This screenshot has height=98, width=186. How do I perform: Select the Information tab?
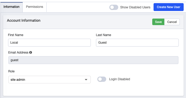(x=12, y=7)
